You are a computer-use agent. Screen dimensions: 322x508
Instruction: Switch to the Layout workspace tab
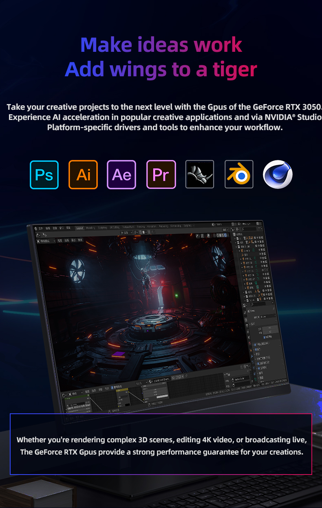[80, 228]
